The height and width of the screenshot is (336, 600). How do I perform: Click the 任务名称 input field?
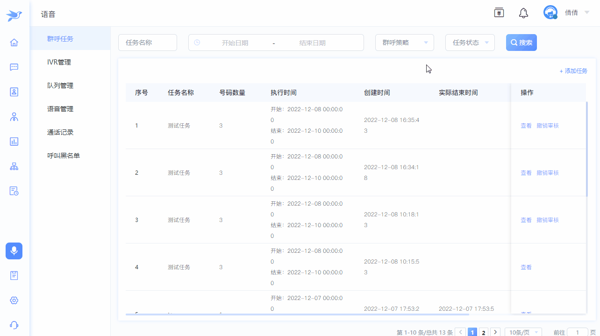point(147,43)
